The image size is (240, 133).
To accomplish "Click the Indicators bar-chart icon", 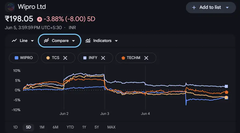I will point(88,41).
